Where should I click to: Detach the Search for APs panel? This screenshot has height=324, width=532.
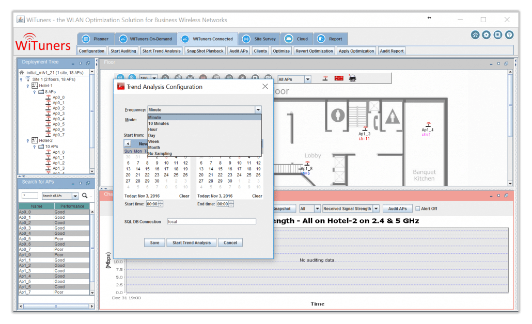click(x=88, y=183)
